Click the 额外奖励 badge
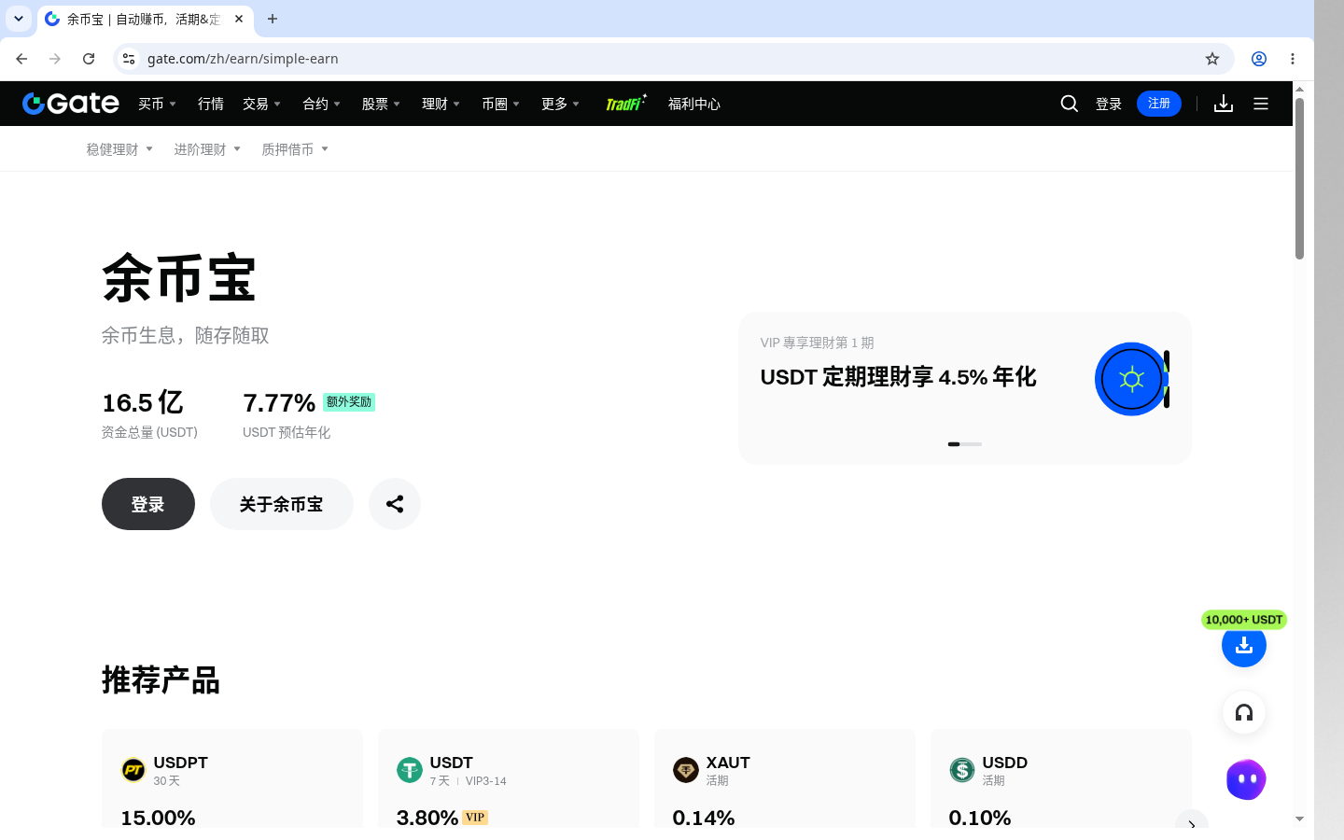The width and height of the screenshot is (1344, 840). point(349,402)
